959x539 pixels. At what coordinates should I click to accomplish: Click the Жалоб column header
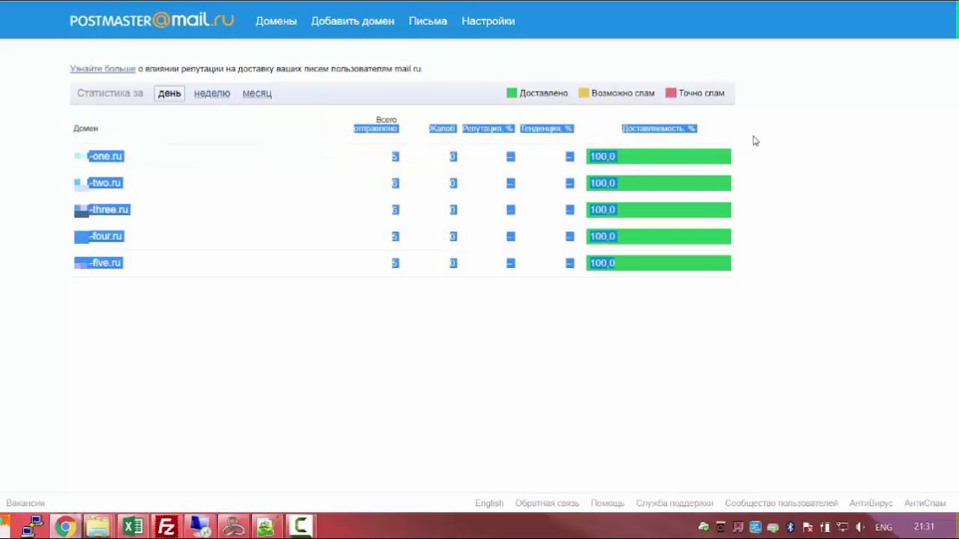point(442,129)
